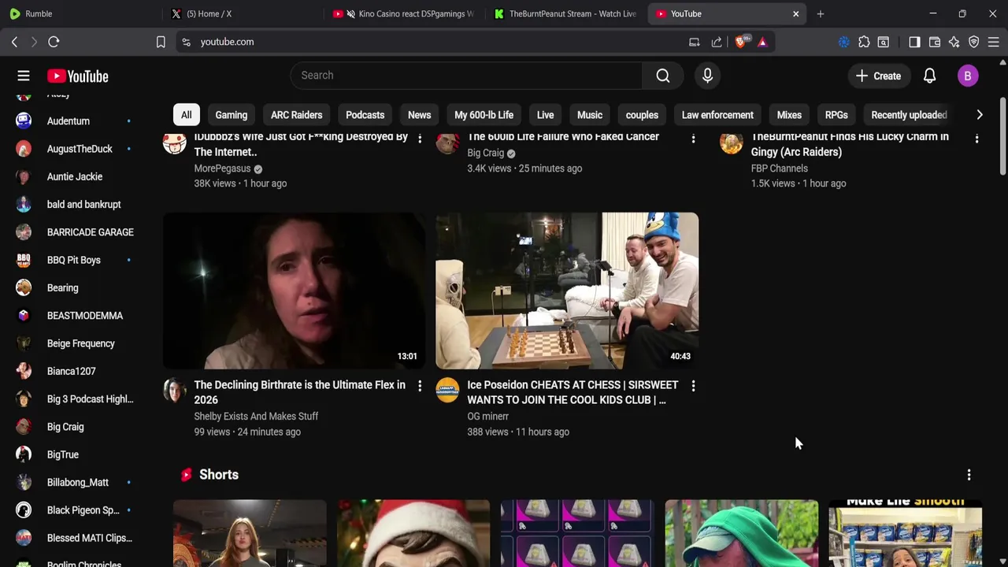The height and width of the screenshot is (567, 1008).
Task: Close the active YouTube browser tab
Action: [x=795, y=13]
